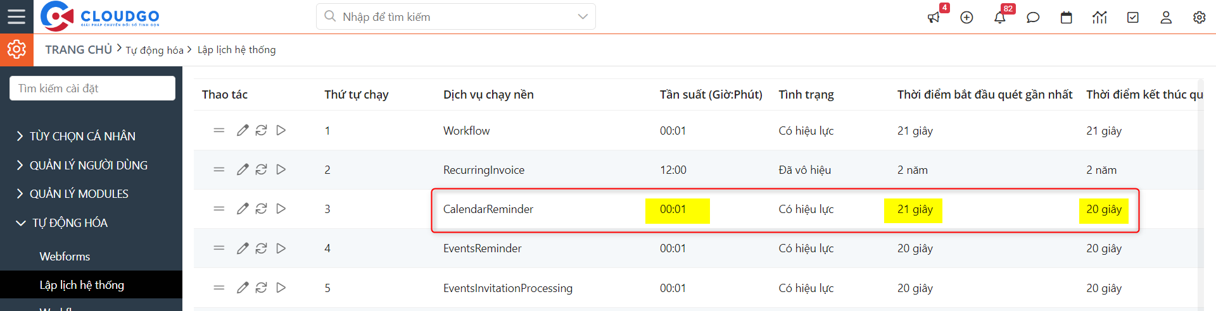Click the Tìm kiếm cài đặt field
The height and width of the screenshot is (311, 1216).
92,88
